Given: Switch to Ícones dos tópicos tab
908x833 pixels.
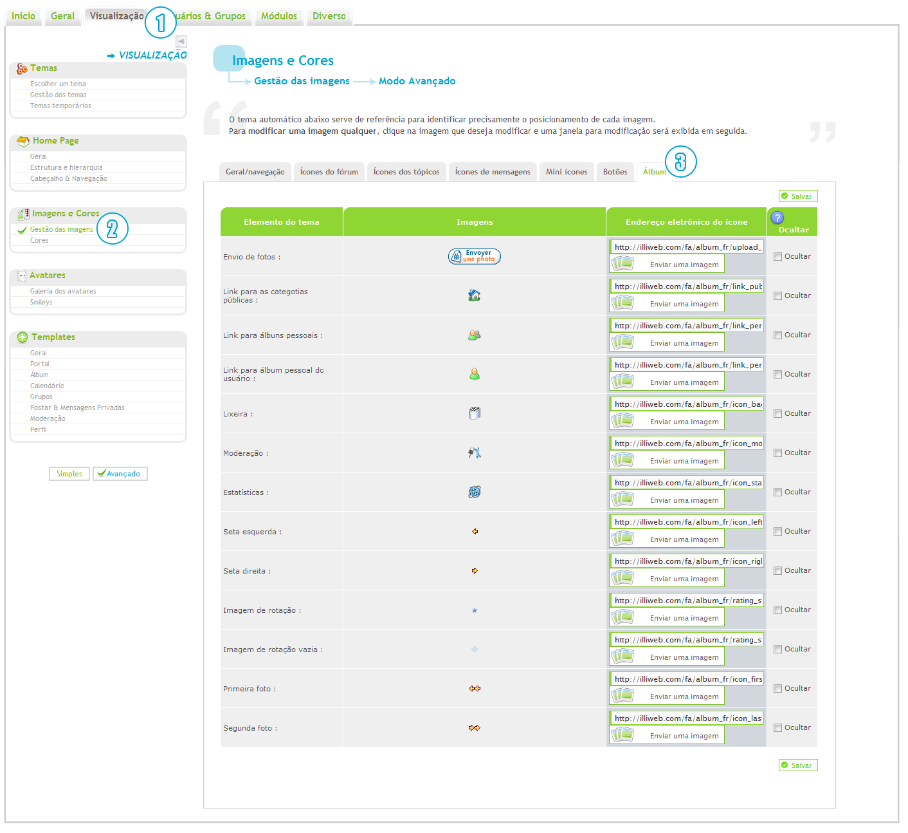Looking at the screenshot, I should pyautogui.click(x=406, y=172).
